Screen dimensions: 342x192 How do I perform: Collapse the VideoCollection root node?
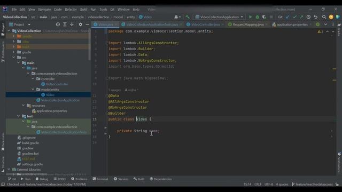[9, 31]
